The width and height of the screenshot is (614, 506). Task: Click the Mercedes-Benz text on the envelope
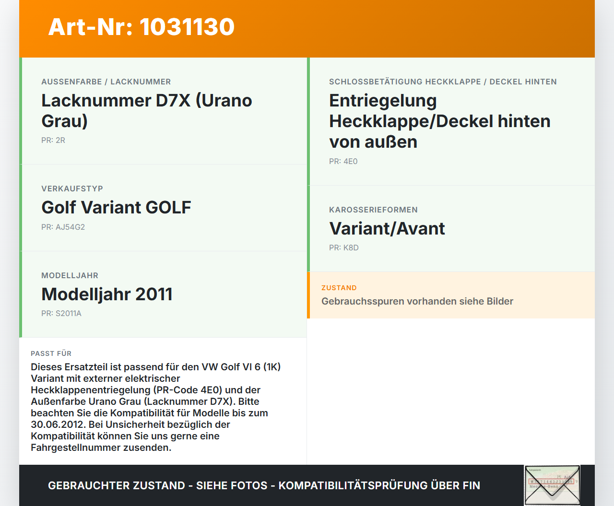coord(543,486)
